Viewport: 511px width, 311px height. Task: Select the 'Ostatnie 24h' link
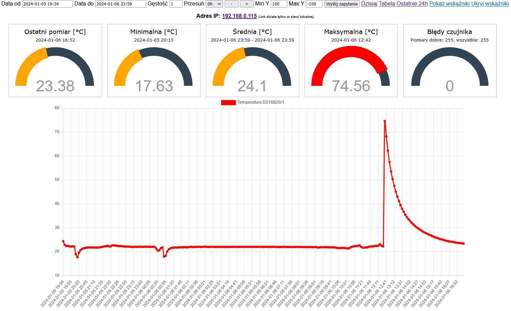tap(412, 4)
